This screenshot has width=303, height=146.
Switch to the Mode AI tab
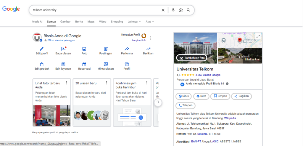(37, 22)
